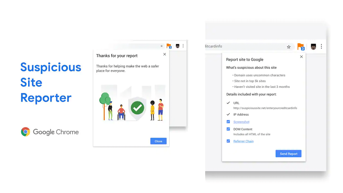
Task: Click the suspicioussite.net URL text
Action: pos(265,108)
